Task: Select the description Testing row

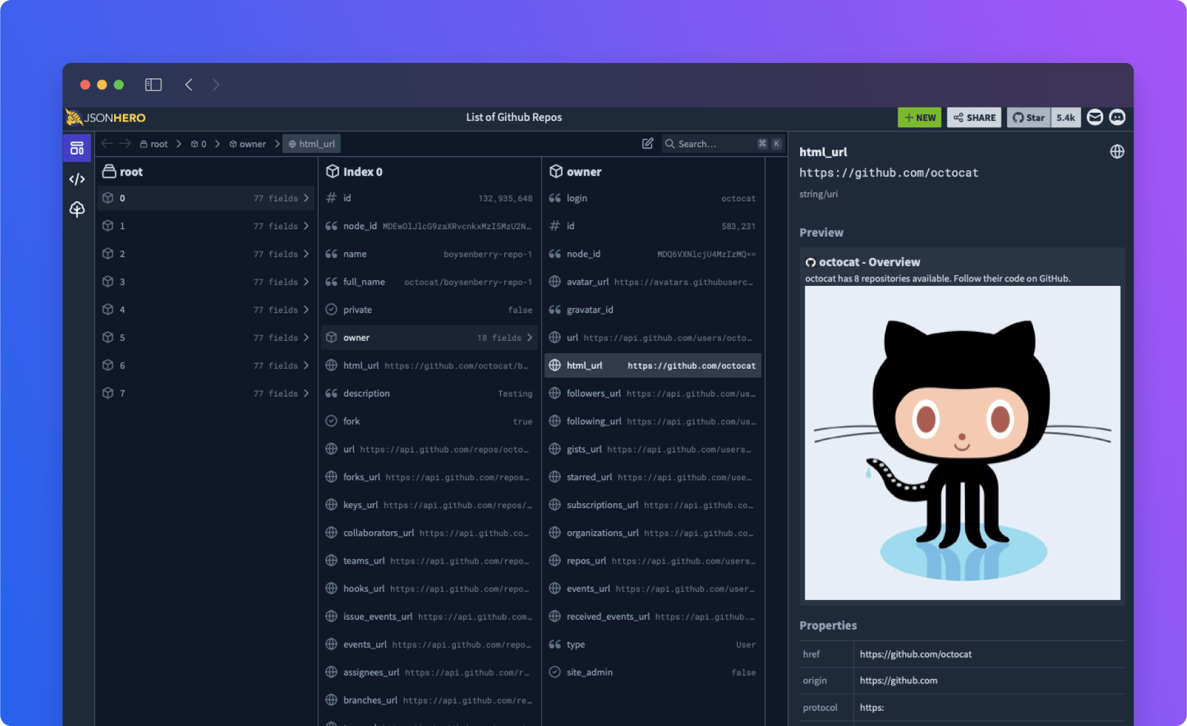Action: [429, 394]
